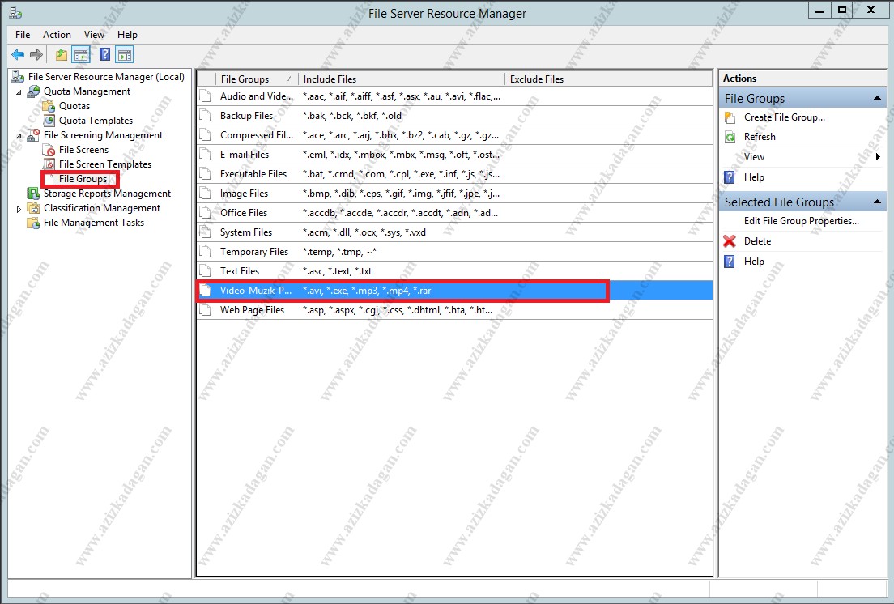Screen dimensions: 894x604
Task: Click the Create File Group icon
Action: 731,117
